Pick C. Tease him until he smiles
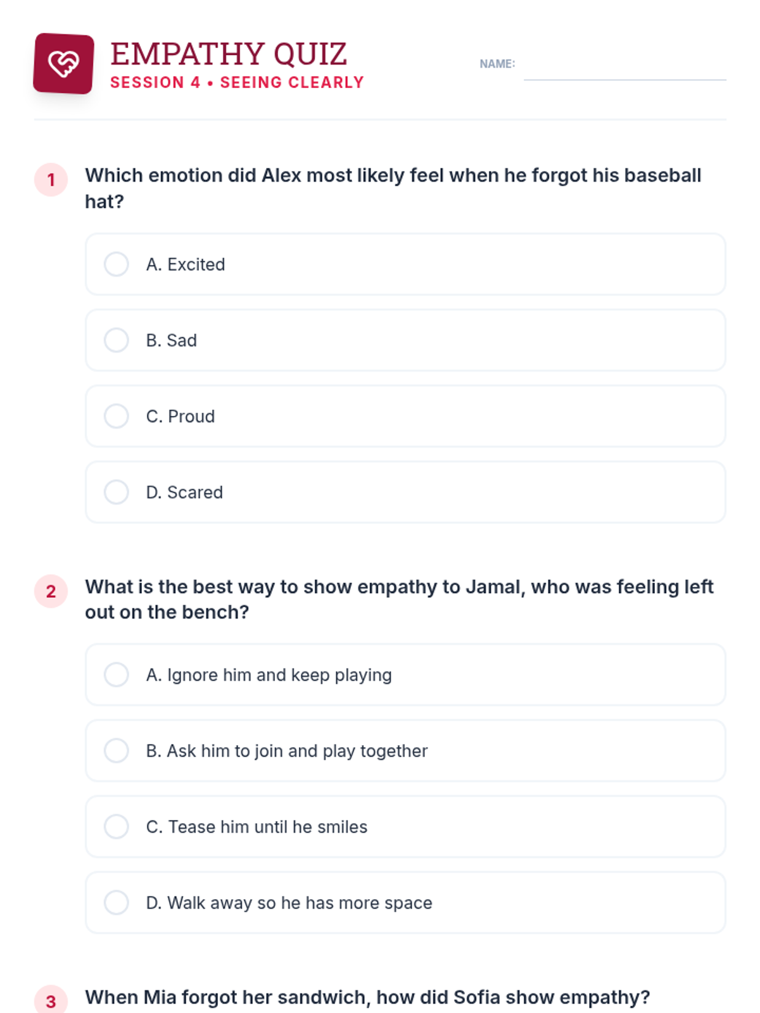Screen dimensions: 760x1013 click(x=117, y=826)
